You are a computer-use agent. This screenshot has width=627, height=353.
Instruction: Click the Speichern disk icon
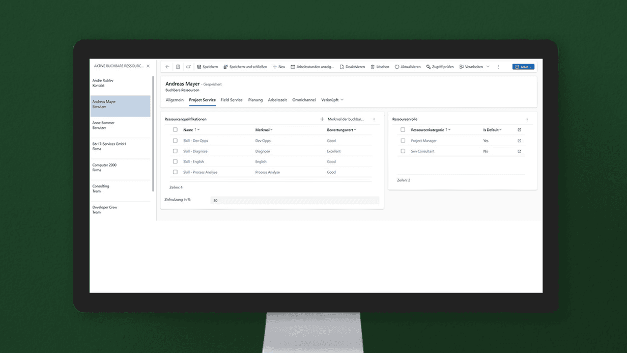point(199,67)
